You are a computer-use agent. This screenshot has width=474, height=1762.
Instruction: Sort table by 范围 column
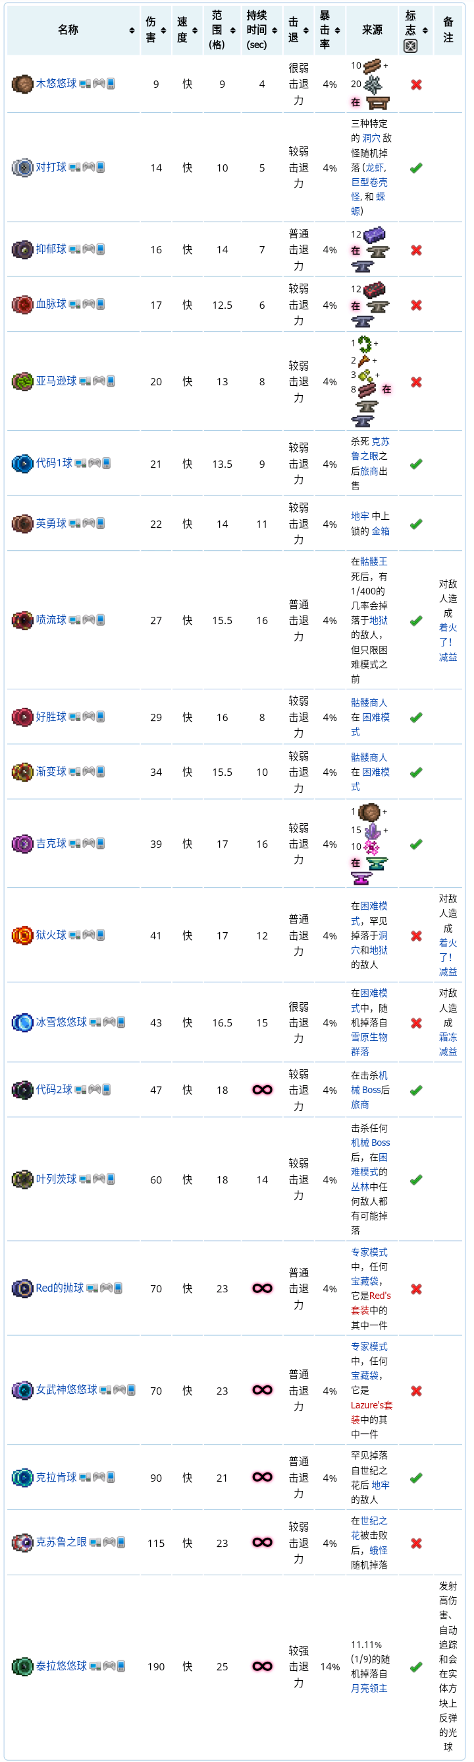[x=222, y=30]
